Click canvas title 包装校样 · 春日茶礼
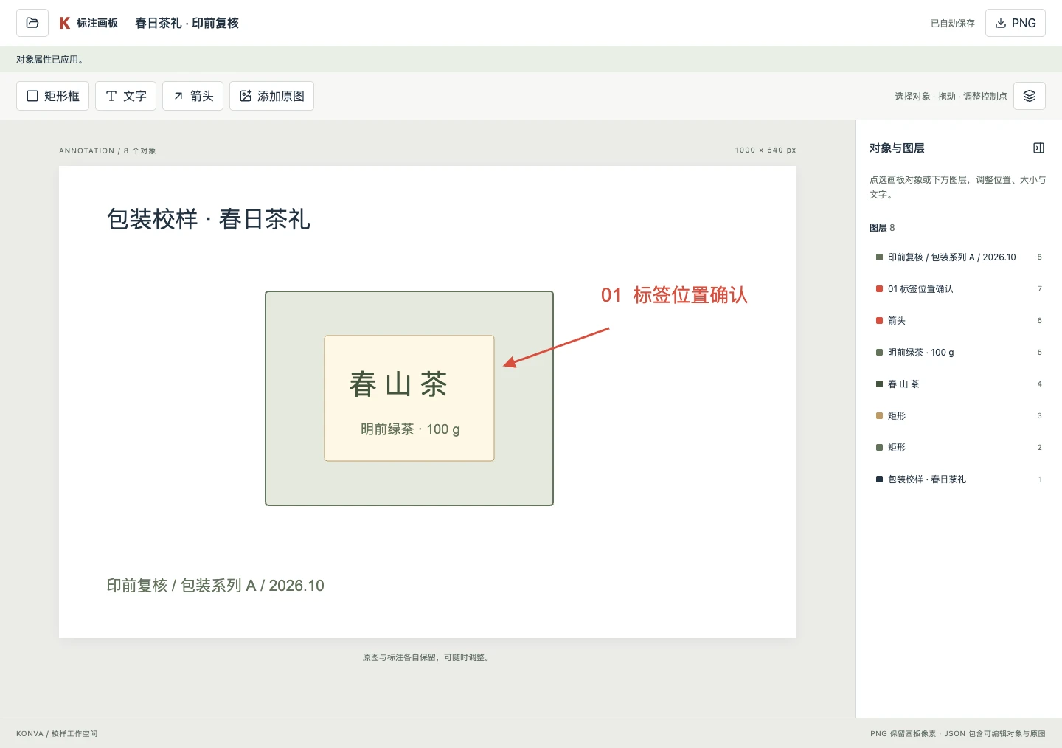 (209, 219)
